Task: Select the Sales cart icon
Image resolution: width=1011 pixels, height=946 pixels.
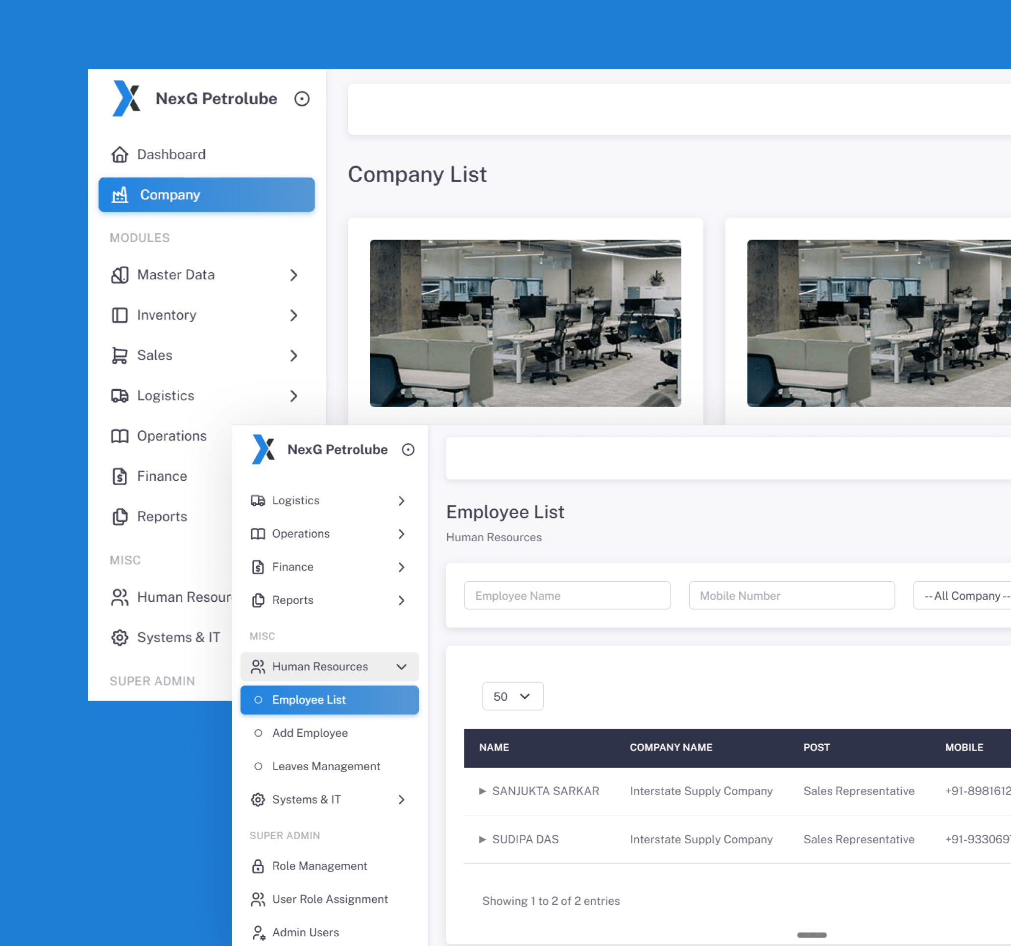Action: pyautogui.click(x=120, y=355)
